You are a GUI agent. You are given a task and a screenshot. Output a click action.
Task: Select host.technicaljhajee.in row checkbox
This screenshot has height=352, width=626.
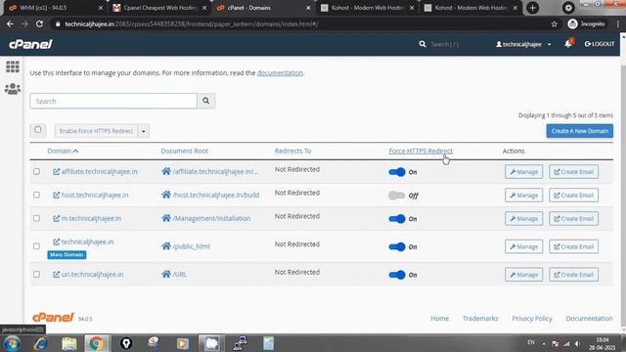tap(36, 195)
